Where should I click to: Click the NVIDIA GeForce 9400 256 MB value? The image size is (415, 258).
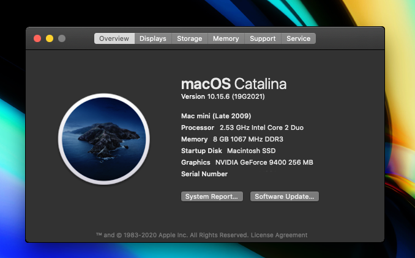coord(264,162)
